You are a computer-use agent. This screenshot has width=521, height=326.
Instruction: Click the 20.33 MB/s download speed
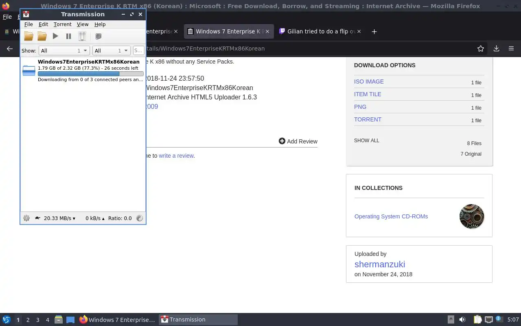coord(59,218)
